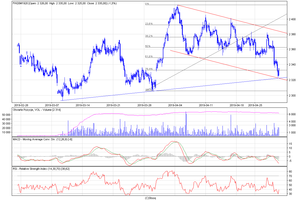Select the 2019-04-18 date marker
300x200 pixels.
236,105
